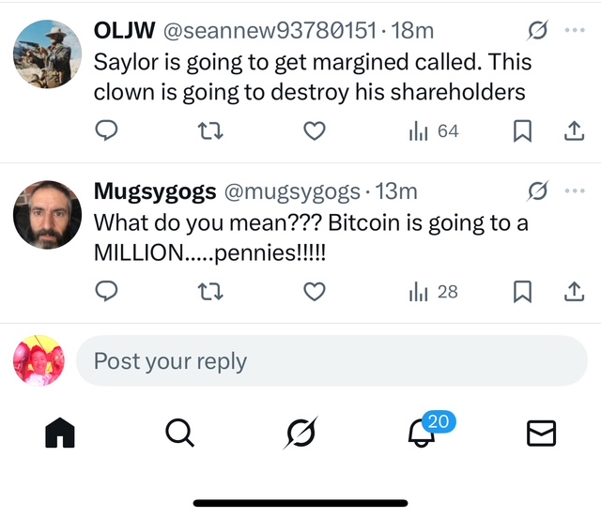The image size is (601, 518).
Task: Repost OLJW's margin call post
Action: click(x=211, y=132)
